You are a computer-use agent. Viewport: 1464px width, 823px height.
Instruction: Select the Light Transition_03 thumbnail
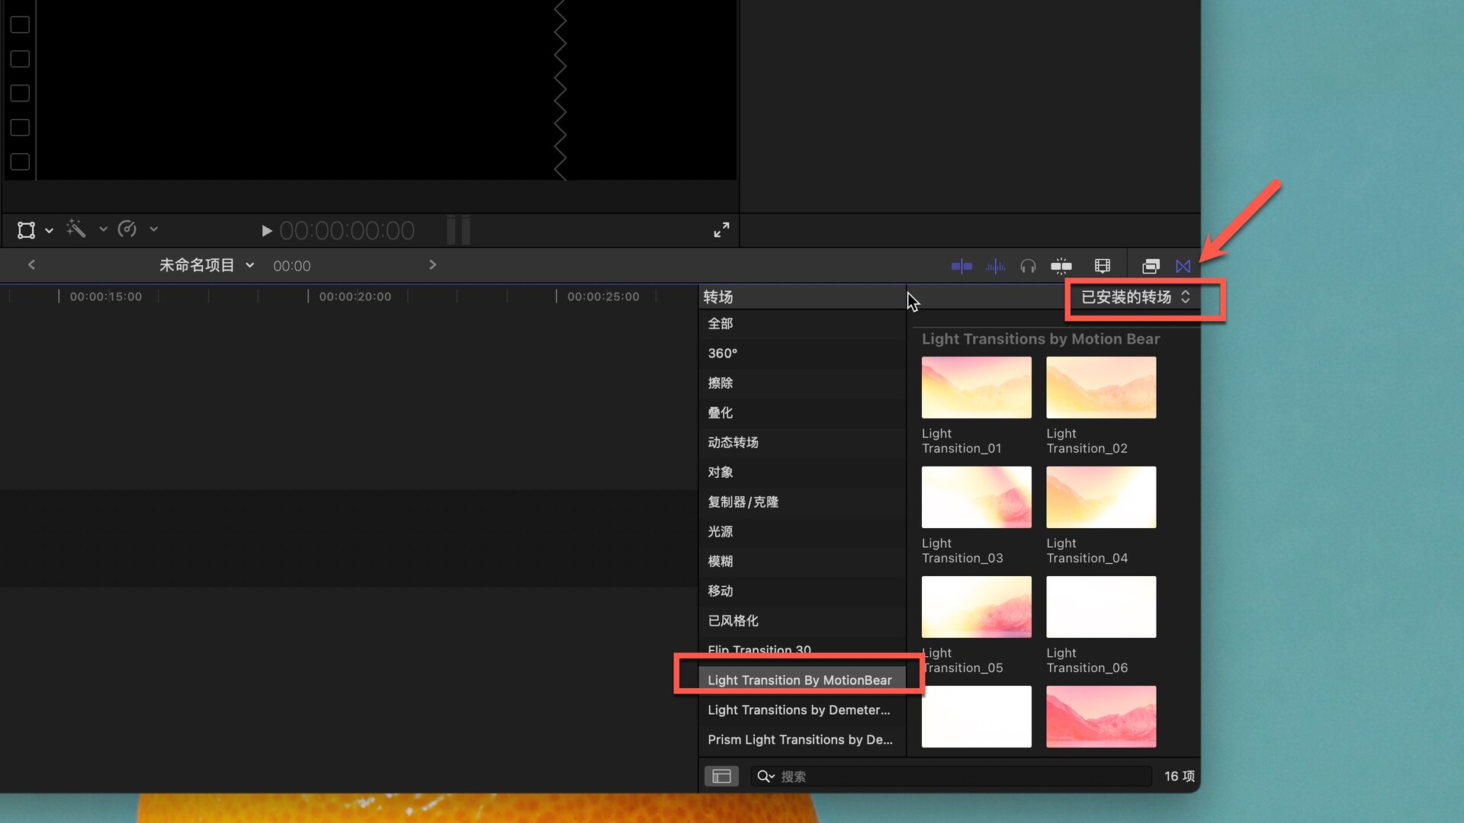coord(976,497)
